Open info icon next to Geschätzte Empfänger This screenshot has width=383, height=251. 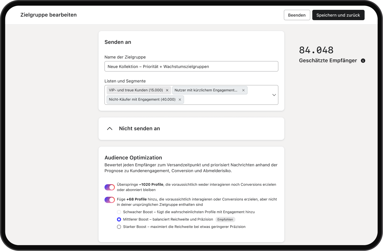[x=363, y=61]
